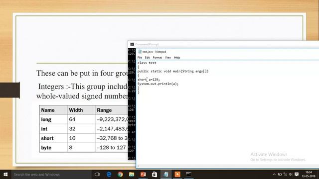
Task: Click the "int" cell in the slide table
Action: tap(53, 129)
